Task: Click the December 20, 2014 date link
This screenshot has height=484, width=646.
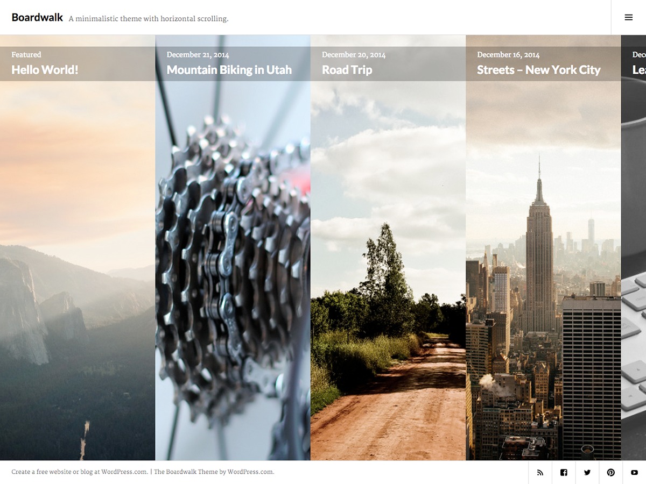Action: tap(353, 54)
